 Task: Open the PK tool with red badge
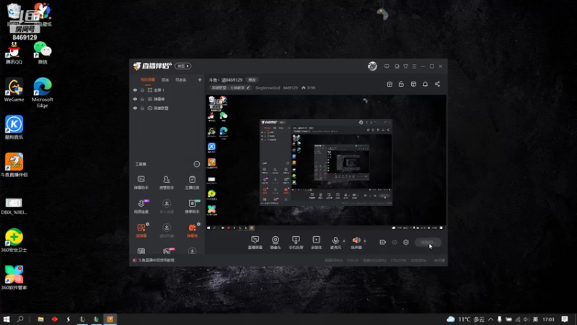pos(167,251)
